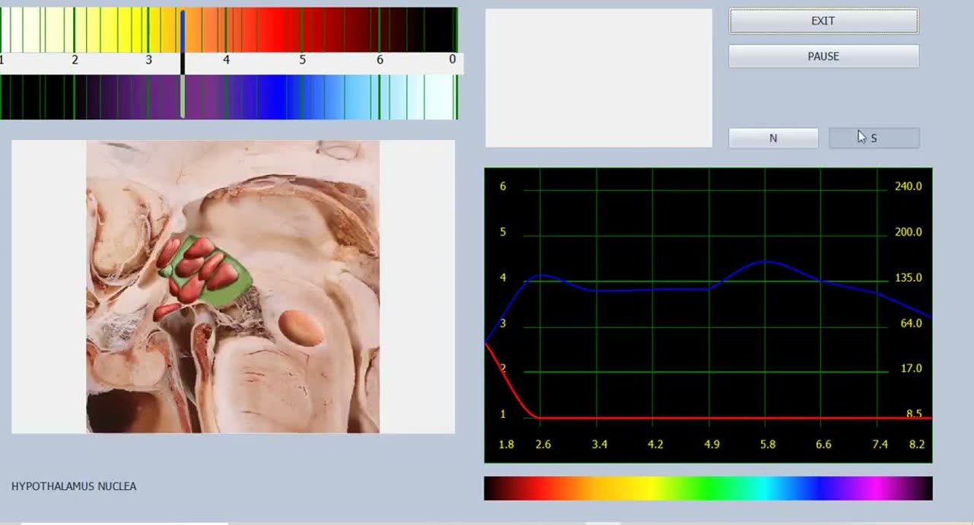Click number 0 on the color scale ruler
This screenshot has width=974, height=525.
click(x=453, y=59)
